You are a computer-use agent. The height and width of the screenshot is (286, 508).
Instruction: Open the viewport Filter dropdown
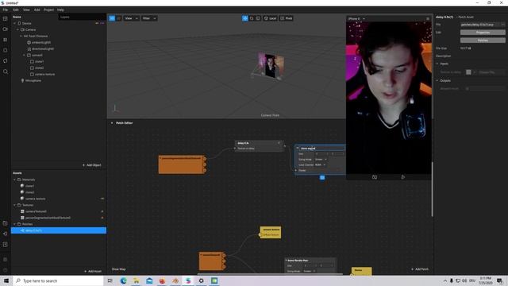pyautogui.click(x=149, y=18)
